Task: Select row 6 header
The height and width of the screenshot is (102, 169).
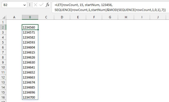Action: (x=3, y=47)
